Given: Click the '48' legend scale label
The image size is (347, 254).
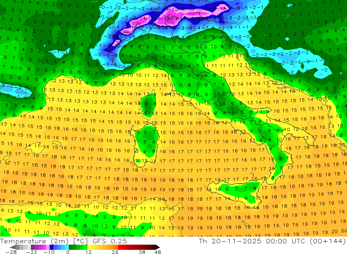Looking at the screenshot, I should point(158,252).
